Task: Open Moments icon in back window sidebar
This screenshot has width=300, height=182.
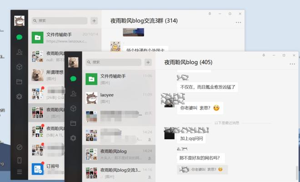Action: 20,96
